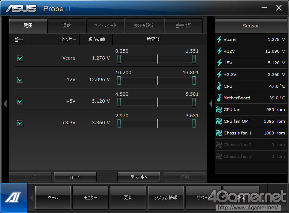Click the +12V lightning bolt sensor icon
This screenshot has width=289, height=213.
click(219, 51)
